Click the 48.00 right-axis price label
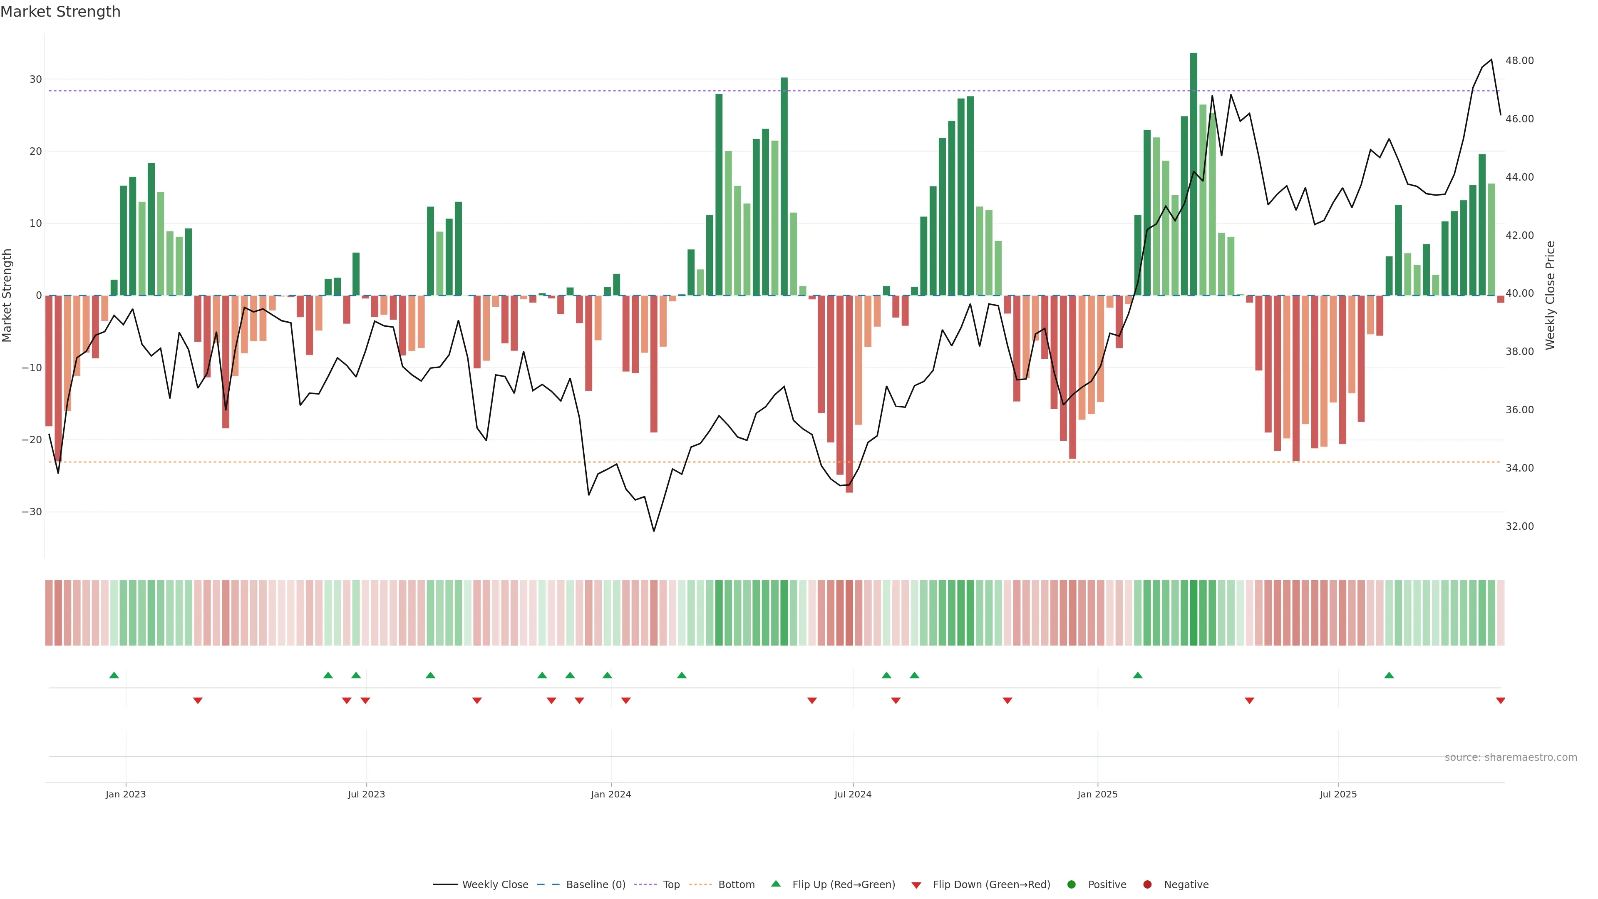Image resolution: width=1598 pixels, height=899 pixels. click(x=1519, y=61)
